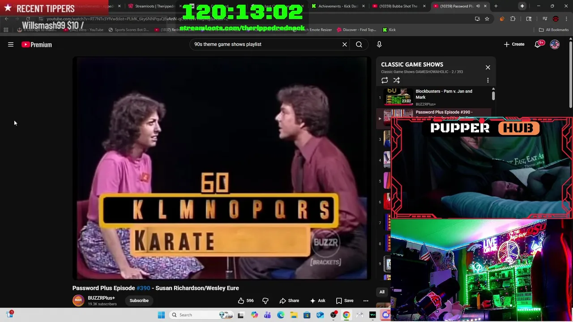
Task: Go to YouTube Premium home logo
Action: tap(37, 45)
